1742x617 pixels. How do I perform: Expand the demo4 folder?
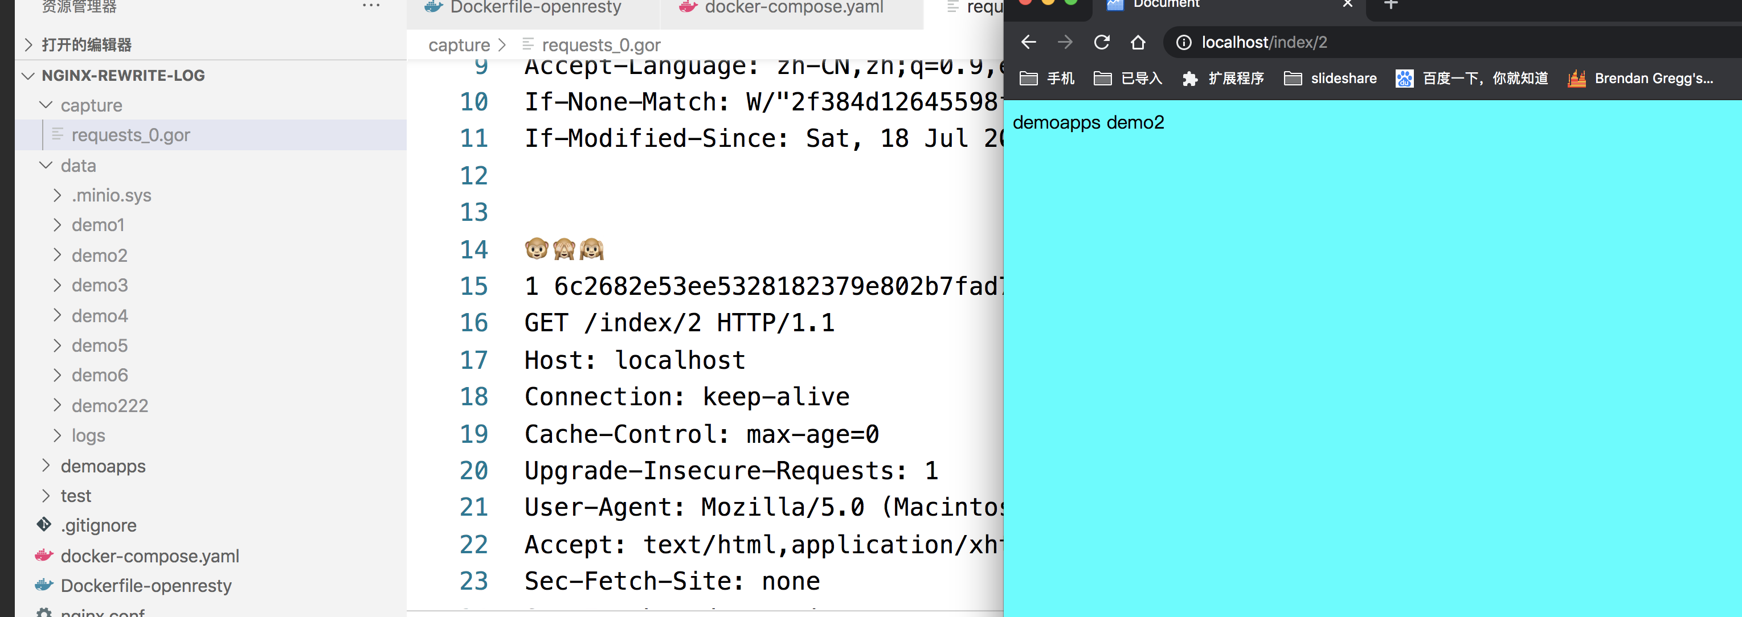pos(58,315)
